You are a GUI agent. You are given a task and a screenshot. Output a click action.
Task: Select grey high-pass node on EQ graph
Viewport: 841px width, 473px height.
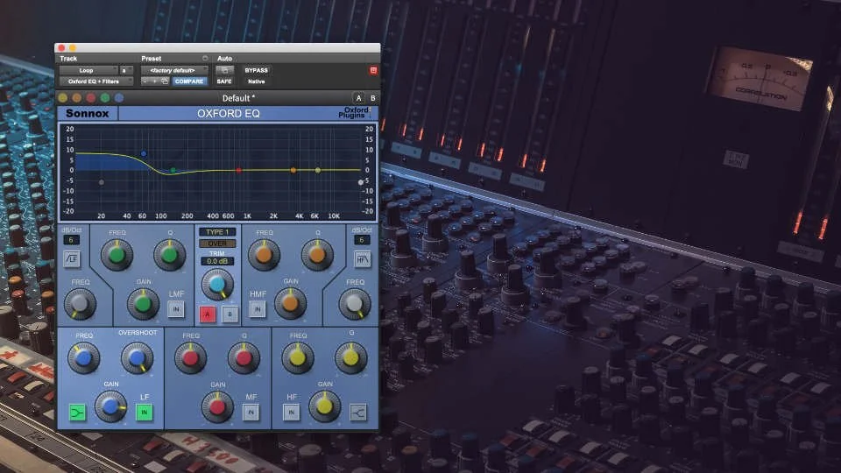click(x=102, y=182)
